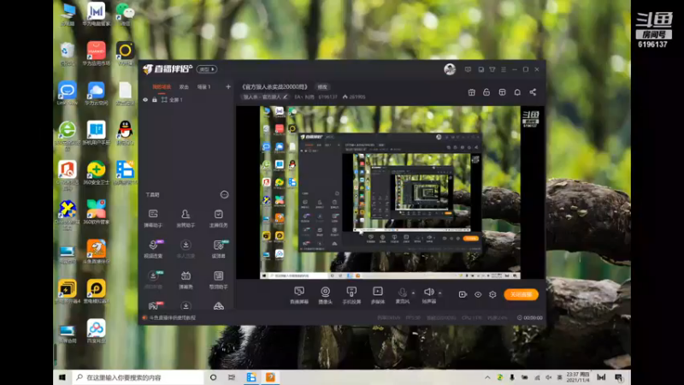
Task: Switch to the 场景 1 tab
Action: coord(203,87)
